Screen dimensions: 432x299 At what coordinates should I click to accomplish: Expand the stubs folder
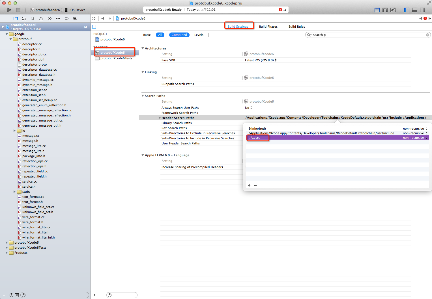click(14, 192)
